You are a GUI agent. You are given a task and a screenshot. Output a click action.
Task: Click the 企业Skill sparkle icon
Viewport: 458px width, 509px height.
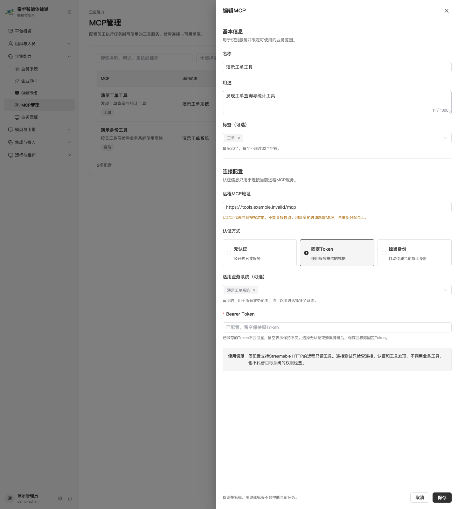pos(17,81)
